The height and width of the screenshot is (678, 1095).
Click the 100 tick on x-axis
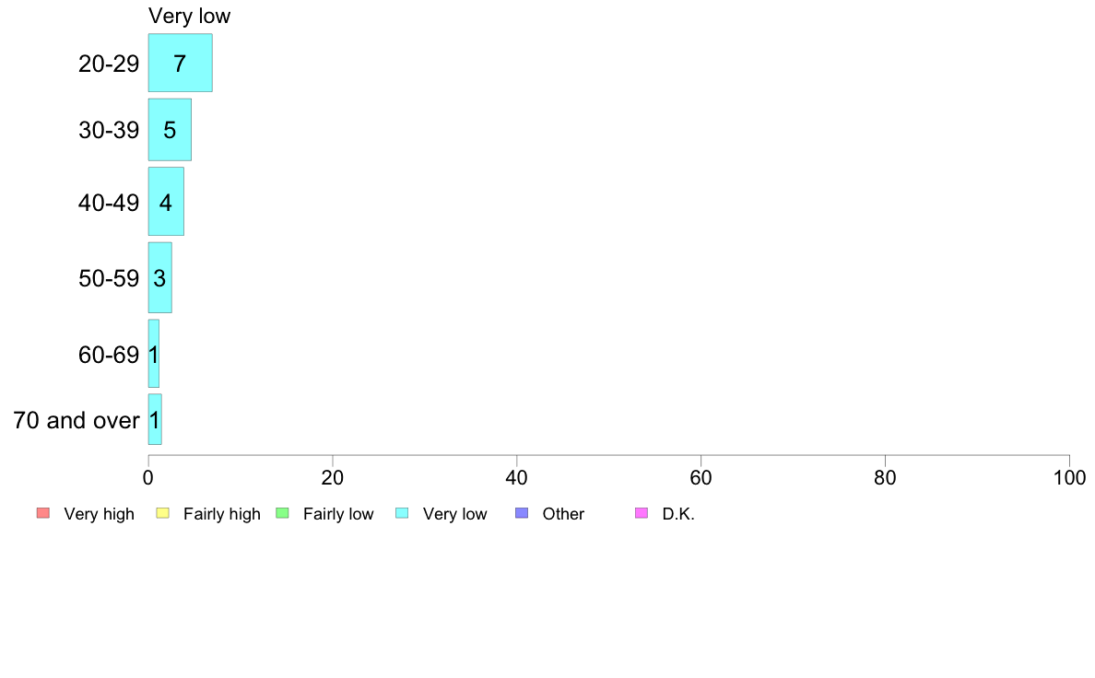click(1069, 477)
